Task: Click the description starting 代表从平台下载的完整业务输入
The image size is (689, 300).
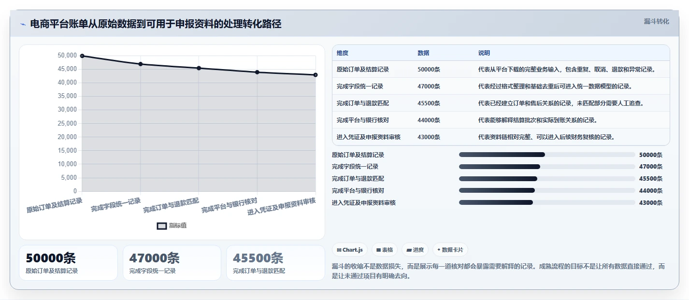Action: (x=567, y=70)
